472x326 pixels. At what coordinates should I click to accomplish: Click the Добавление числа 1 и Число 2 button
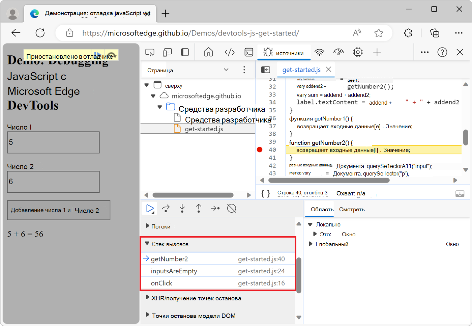pyautogui.click(x=59, y=210)
